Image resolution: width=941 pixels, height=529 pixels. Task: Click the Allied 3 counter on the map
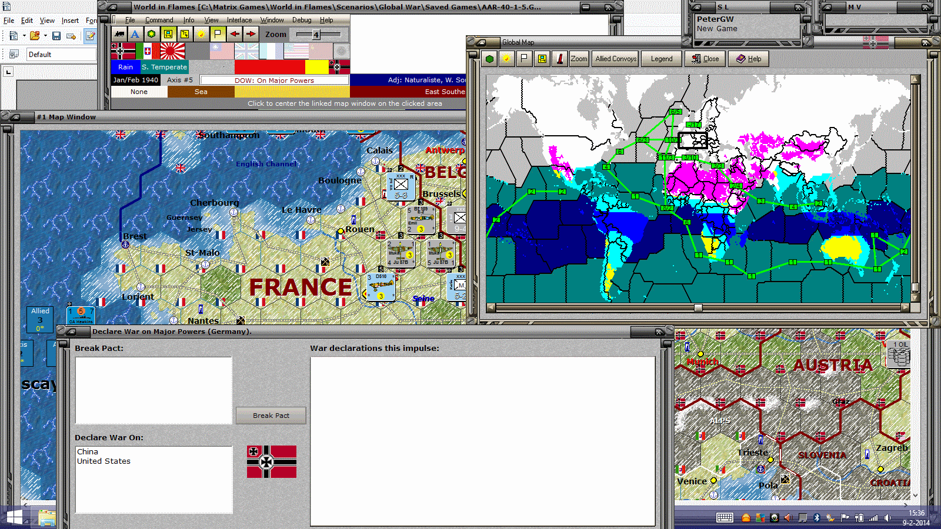point(40,319)
